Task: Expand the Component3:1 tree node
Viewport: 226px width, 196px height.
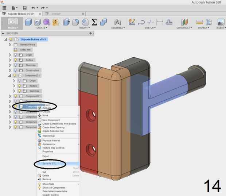Action: click(10, 96)
